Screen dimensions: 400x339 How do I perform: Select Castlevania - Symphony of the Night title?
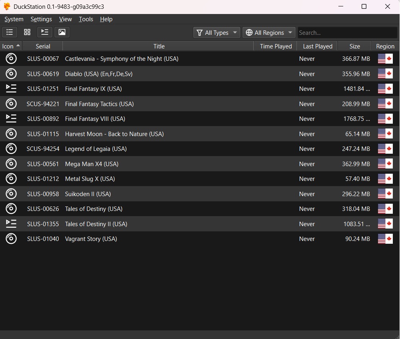point(122,59)
